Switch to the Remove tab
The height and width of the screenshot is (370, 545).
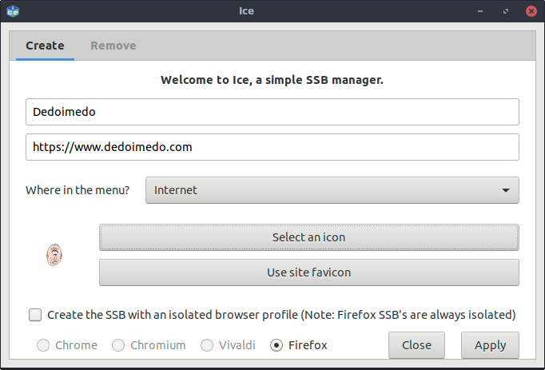pos(113,46)
